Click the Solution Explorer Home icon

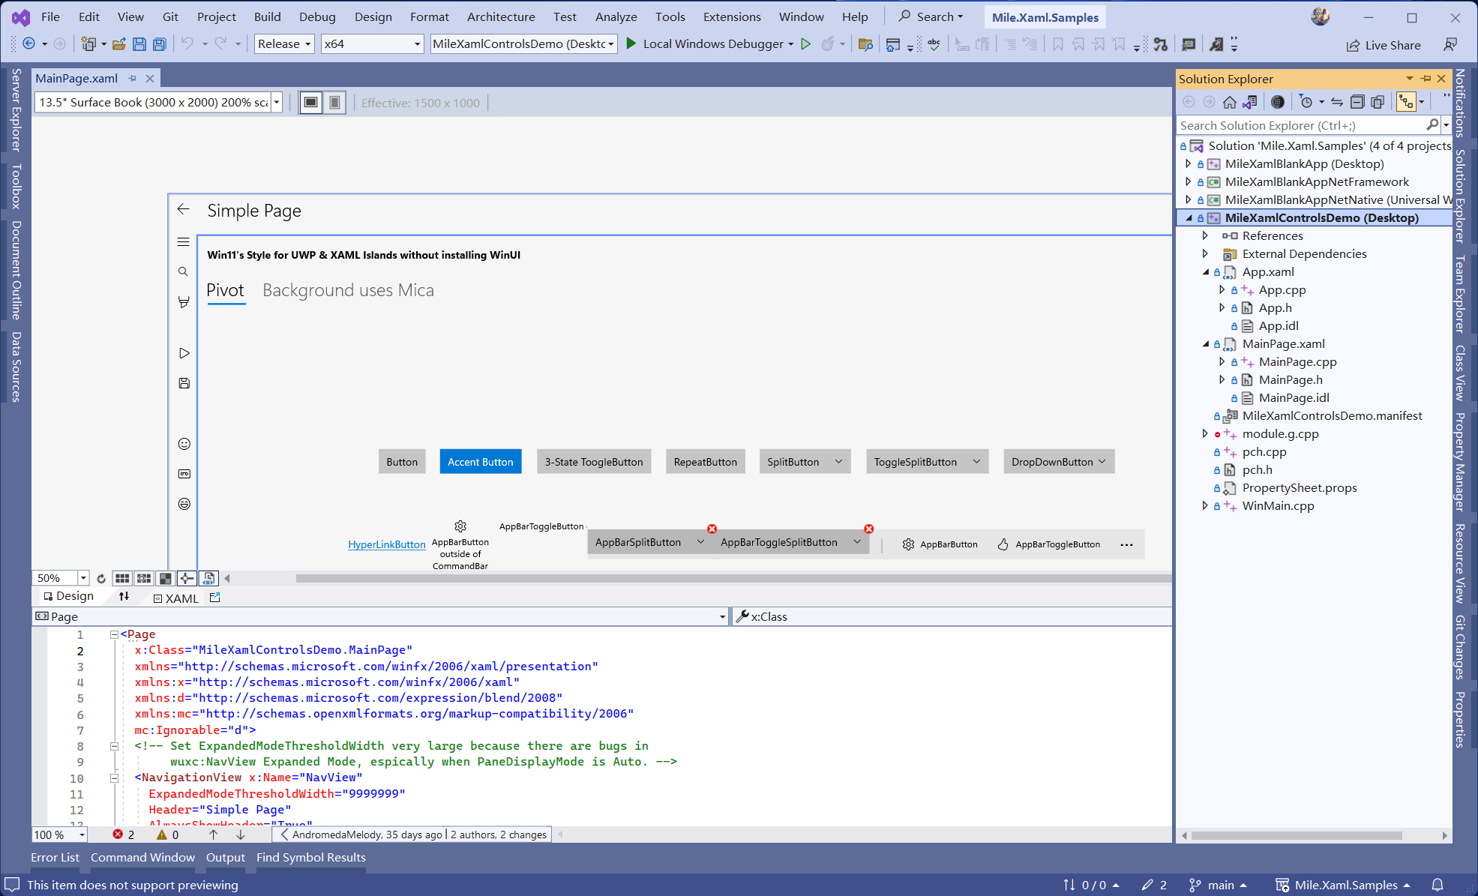tap(1228, 102)
